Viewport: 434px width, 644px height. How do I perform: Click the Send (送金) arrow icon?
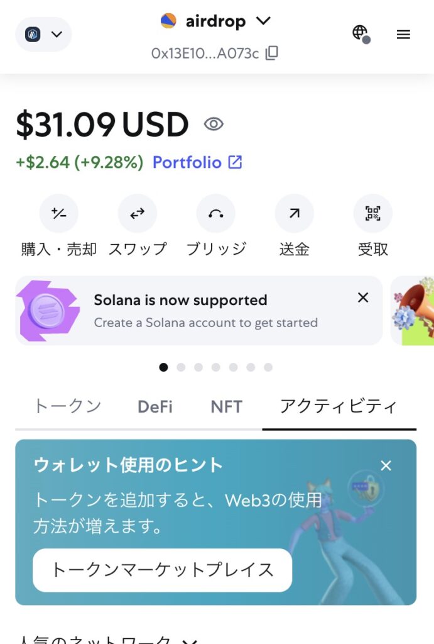(294, 214)
